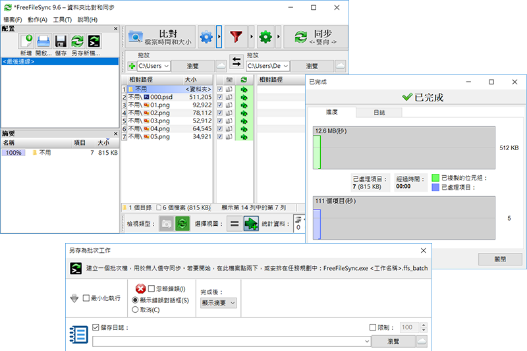Open the red filter funnel settings

(x=236, y=37)
